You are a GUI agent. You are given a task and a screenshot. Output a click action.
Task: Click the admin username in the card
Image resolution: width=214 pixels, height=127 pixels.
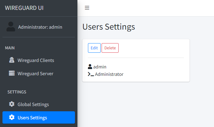click(100, 67)
